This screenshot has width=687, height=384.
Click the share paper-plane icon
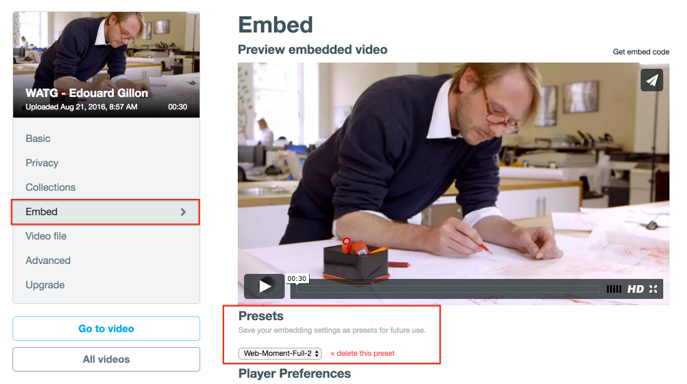[x=652, y=80]
